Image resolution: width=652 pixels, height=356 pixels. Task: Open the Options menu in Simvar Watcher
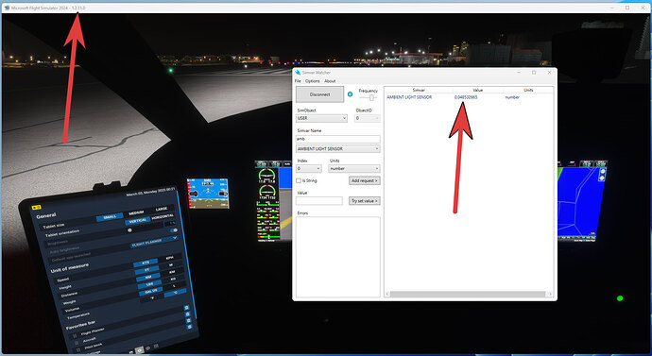pos(312,81)
